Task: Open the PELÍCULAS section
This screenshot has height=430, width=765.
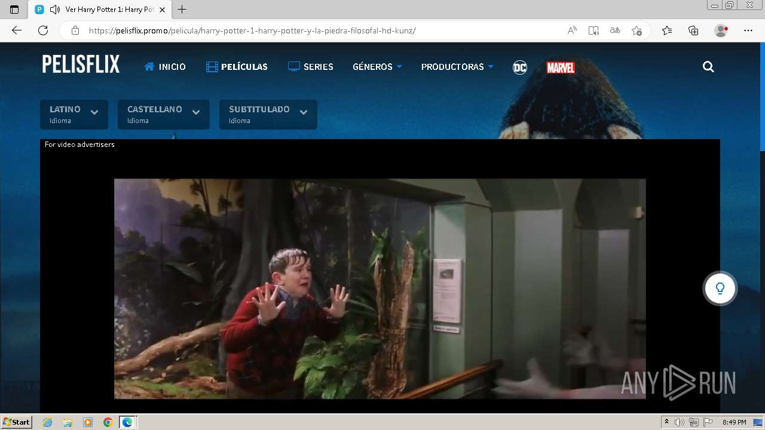Action: click(x=237, y=67)
